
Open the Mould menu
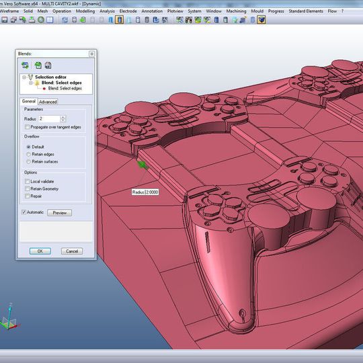tap(257, 11)
